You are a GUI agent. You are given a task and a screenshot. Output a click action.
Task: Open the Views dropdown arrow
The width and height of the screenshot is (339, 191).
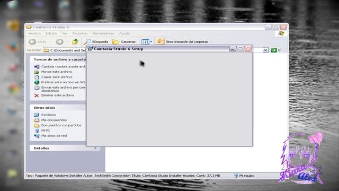click(151, 42)
